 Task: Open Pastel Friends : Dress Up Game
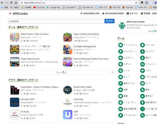(x=34, y=34)
